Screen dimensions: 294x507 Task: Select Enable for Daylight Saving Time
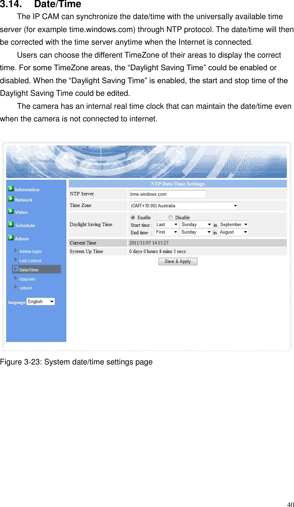tap(133, 218)
